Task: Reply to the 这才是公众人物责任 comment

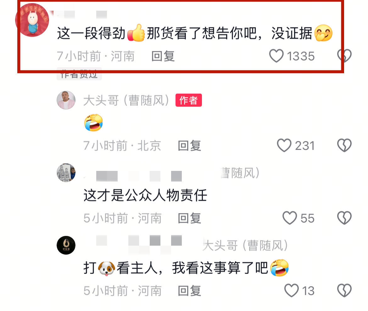Action: [x=189, y=218]
